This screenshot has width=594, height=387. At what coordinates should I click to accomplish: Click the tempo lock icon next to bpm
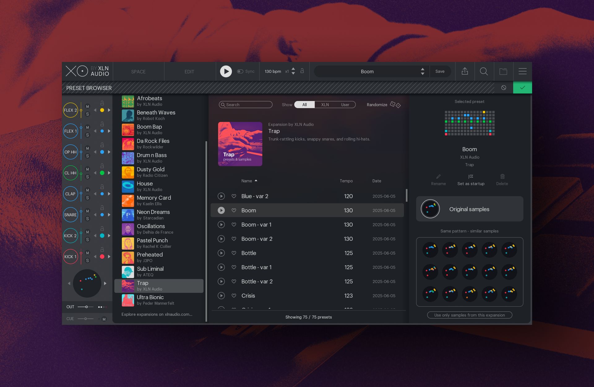(x=302, y=71)
